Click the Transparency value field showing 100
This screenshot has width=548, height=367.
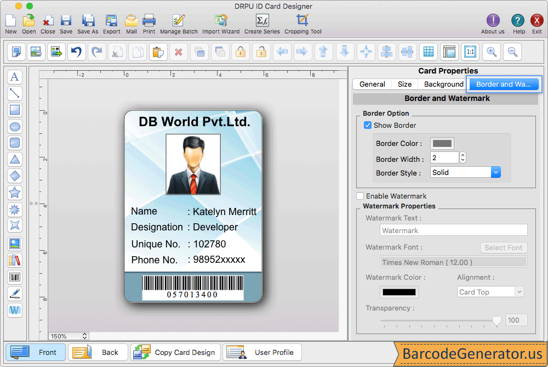click(517, 320)
